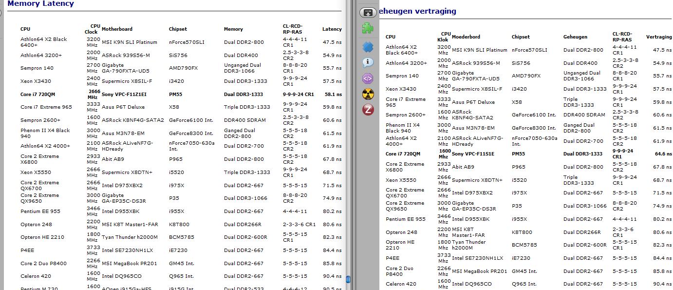Click P4EE in the Memory Latency table
The image size is (673, 290).
27,251
